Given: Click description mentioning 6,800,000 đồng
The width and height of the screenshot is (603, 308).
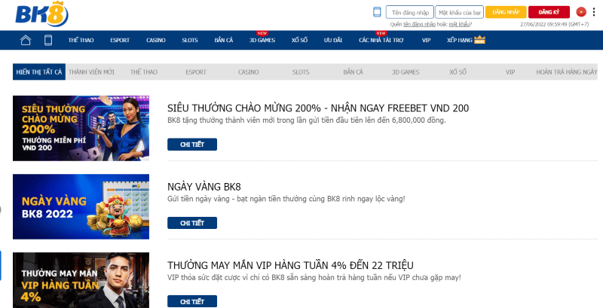Looking at the screenshot, I should pyautogui.click(x=307, y=120).
